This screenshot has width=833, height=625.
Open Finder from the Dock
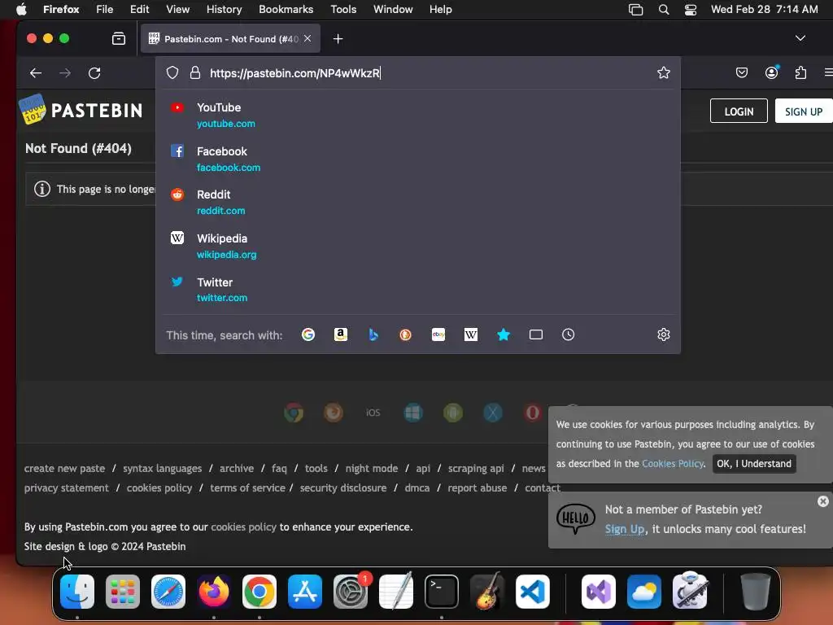click(x=77, y=591)
